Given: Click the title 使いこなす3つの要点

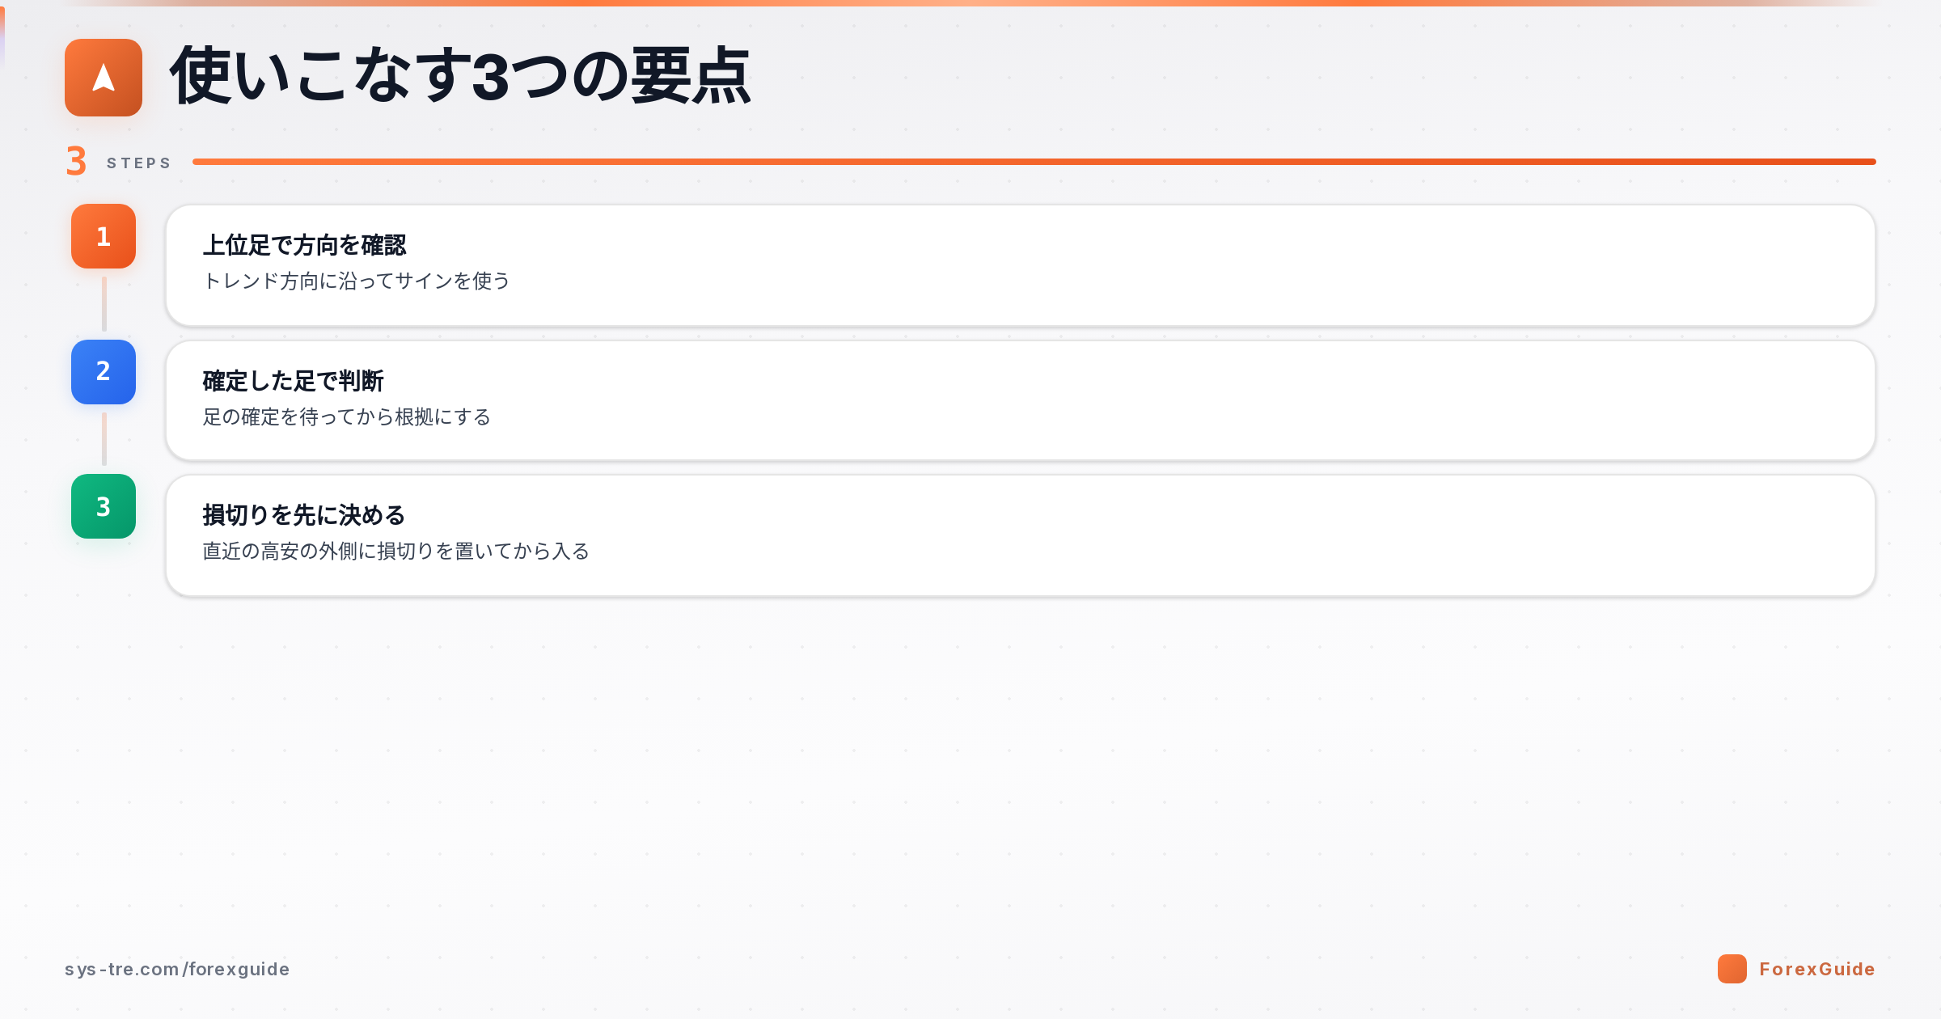Looking at the screenshot, I should 461,77.
